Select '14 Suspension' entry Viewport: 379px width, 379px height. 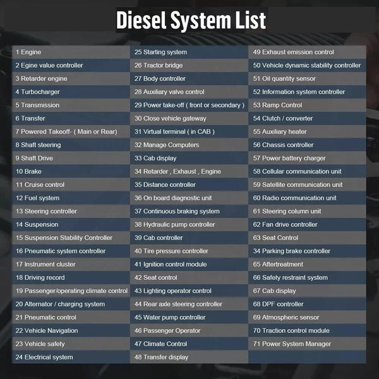click(71, 225)
